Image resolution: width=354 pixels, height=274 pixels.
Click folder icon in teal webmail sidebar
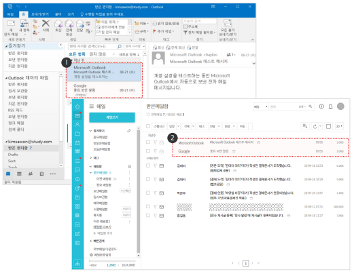(77, 134)
